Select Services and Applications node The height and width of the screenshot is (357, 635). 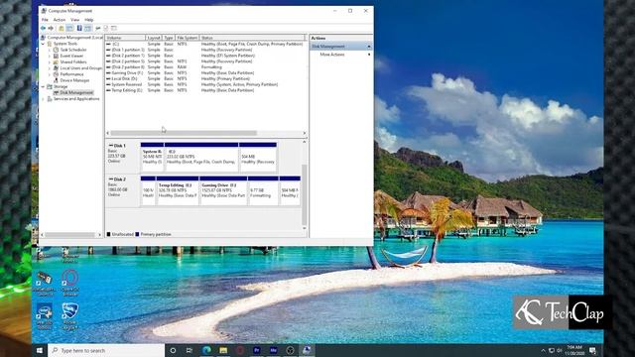pos(76,99)
